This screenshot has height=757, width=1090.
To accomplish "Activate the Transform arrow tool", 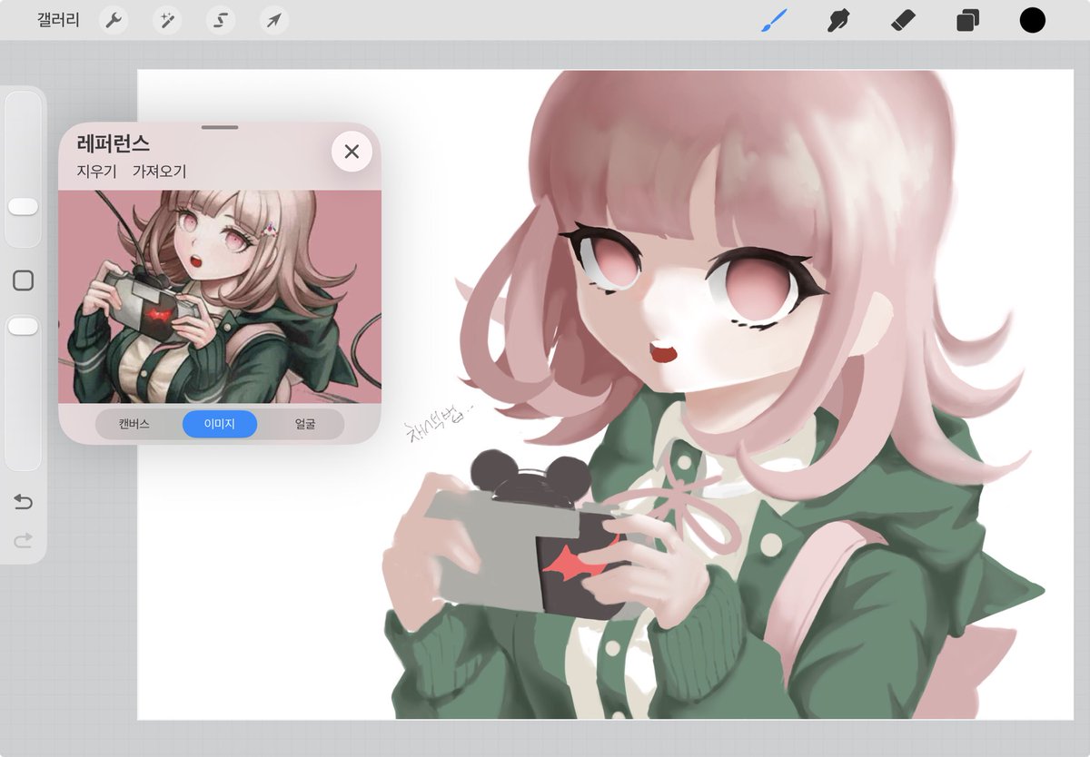I will coord(273,20).
